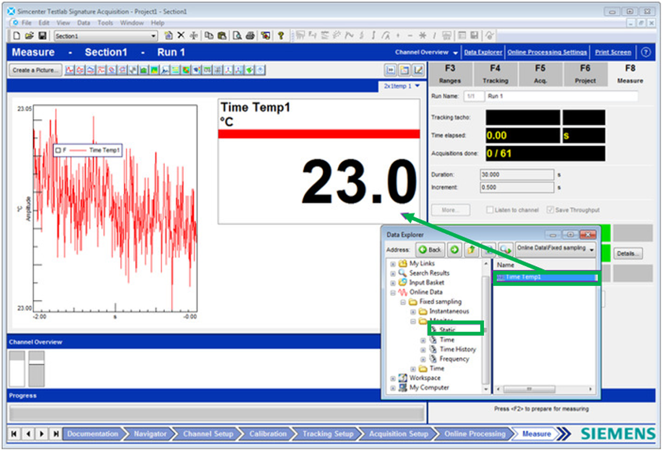Switch to the F6 Project tab

pyautogui.click(x=585, y=74)
